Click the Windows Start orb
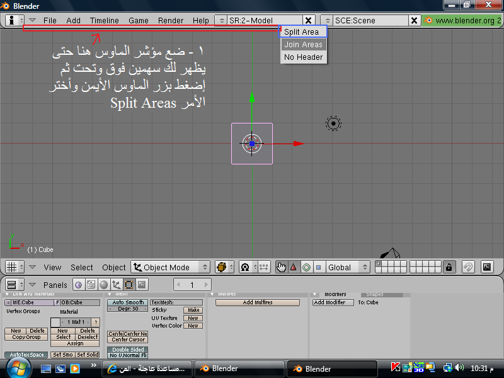The image size is (504, 378). click(x=19, y=369)
